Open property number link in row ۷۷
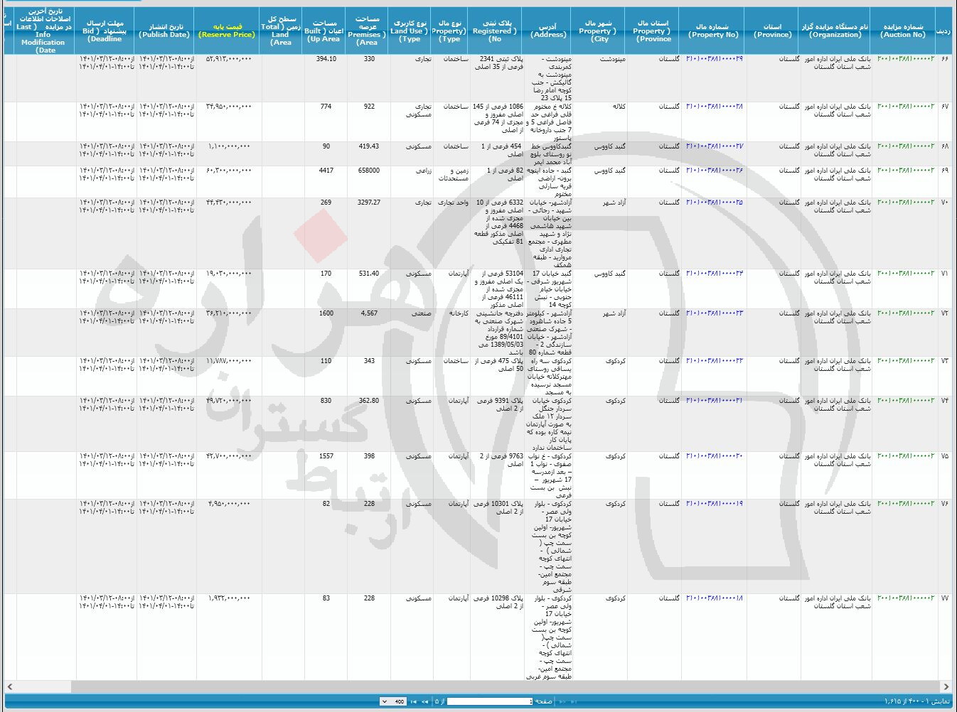 714,598
